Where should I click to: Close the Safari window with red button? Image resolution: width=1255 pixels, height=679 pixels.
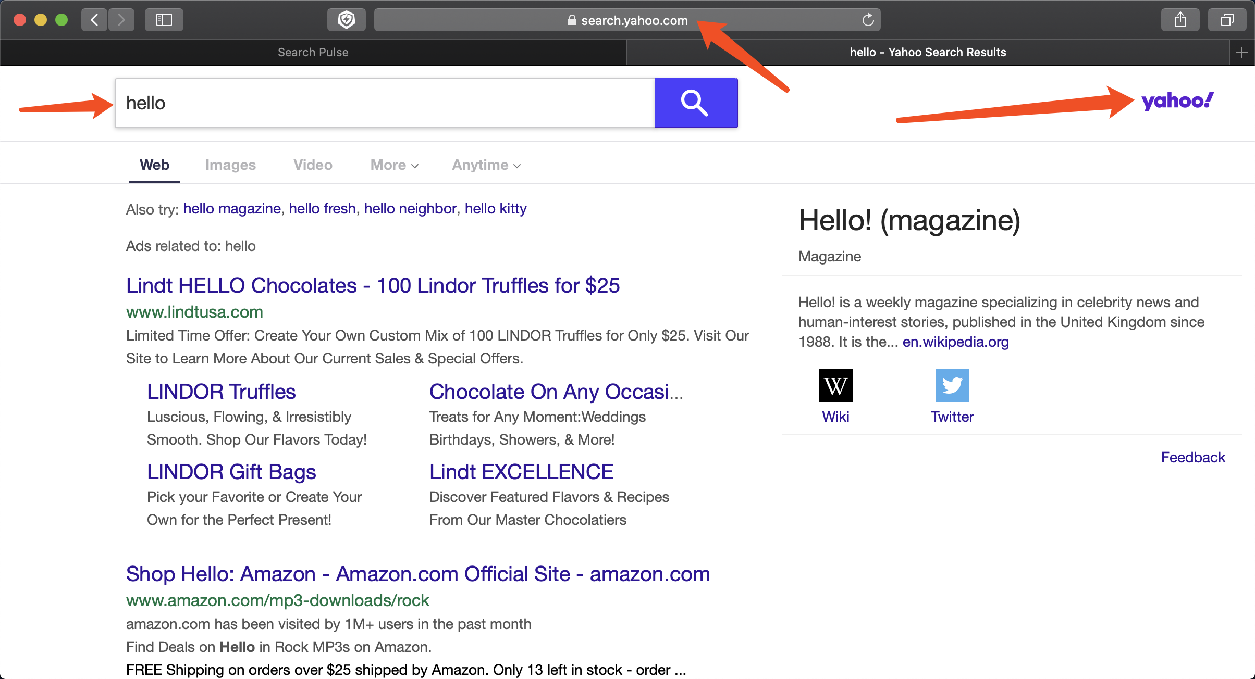click(20, 20)
